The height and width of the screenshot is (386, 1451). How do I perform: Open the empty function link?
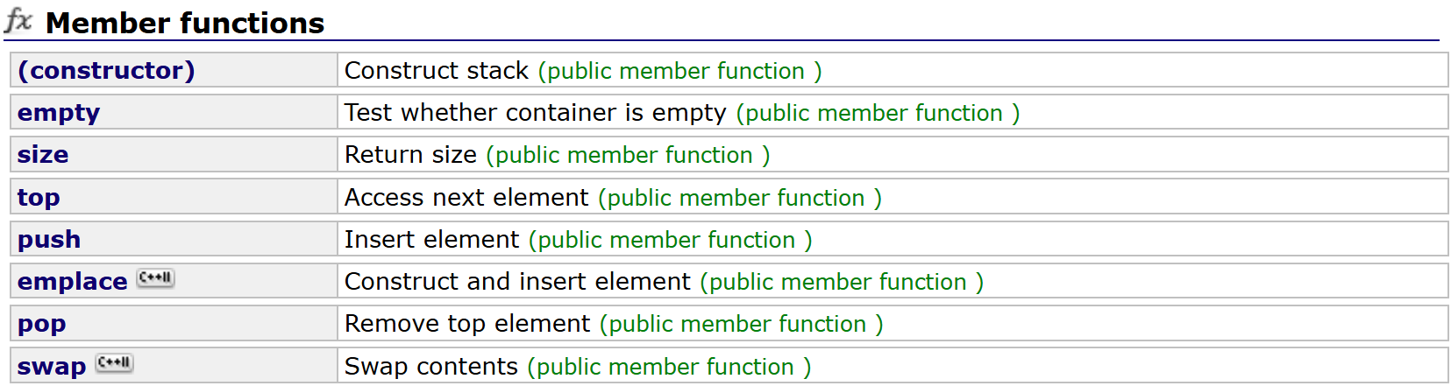point(59,113)
